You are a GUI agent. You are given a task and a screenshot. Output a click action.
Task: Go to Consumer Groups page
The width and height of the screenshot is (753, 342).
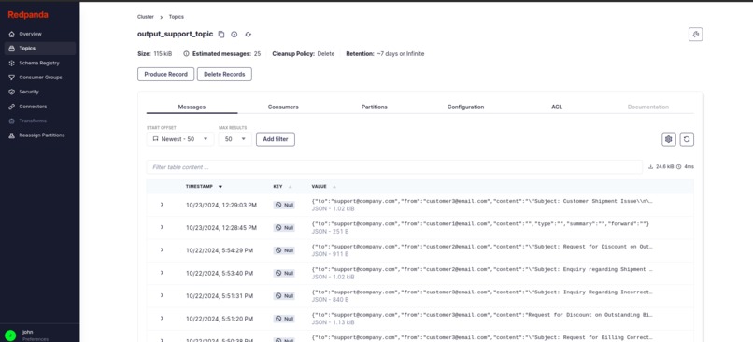pyautogui.click(x=40, y=78)
